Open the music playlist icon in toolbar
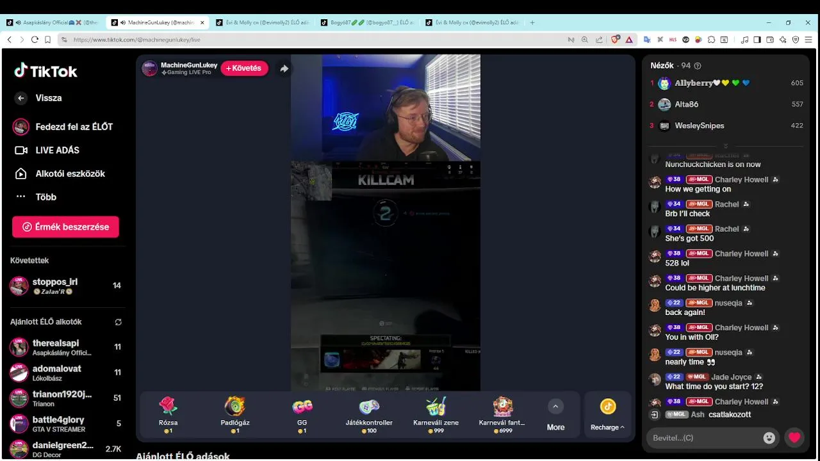 744,40
